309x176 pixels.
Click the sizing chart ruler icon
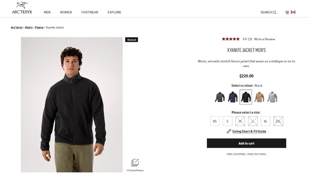click(x=229, y=131)
